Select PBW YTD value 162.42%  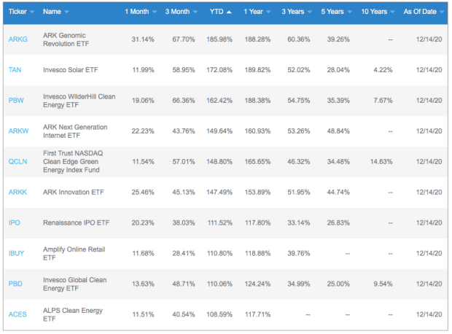click(x=219, y=101)
